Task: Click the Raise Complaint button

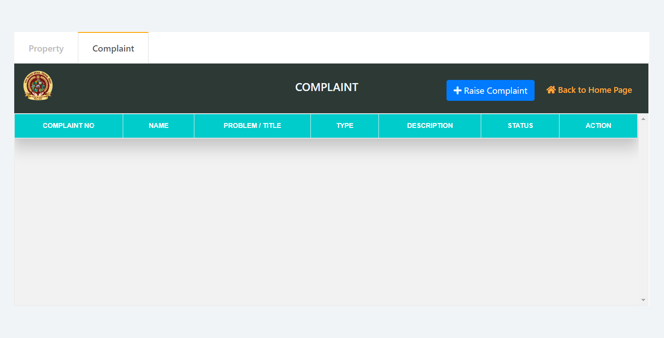Action: (490, 91)
